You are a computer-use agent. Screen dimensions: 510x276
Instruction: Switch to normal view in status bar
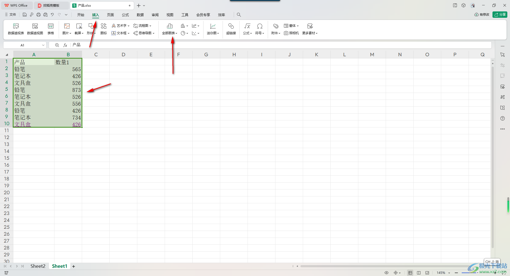410,273
